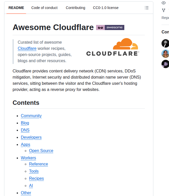
Task: Open the Recipes sub-link
Action: (36, 178)
